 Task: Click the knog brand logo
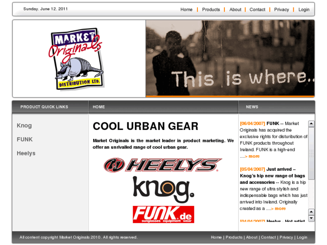164,189
